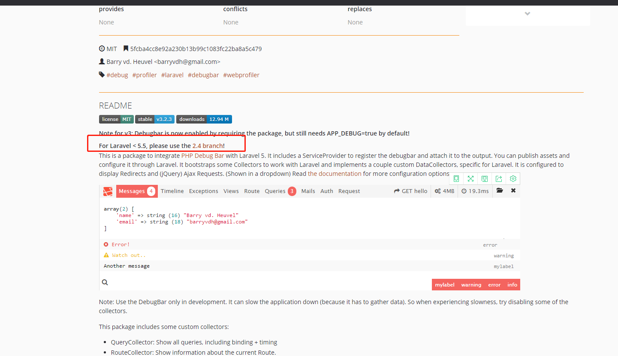Click the green mobile-view icon above the image
The height and width of the screenshot is (356, 618).
(x=456, y=179)
